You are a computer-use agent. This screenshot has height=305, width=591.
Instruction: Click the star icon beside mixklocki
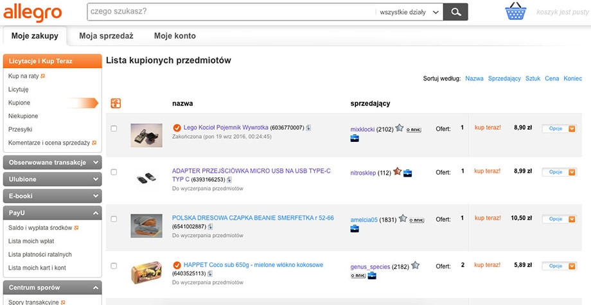point(400,128)
